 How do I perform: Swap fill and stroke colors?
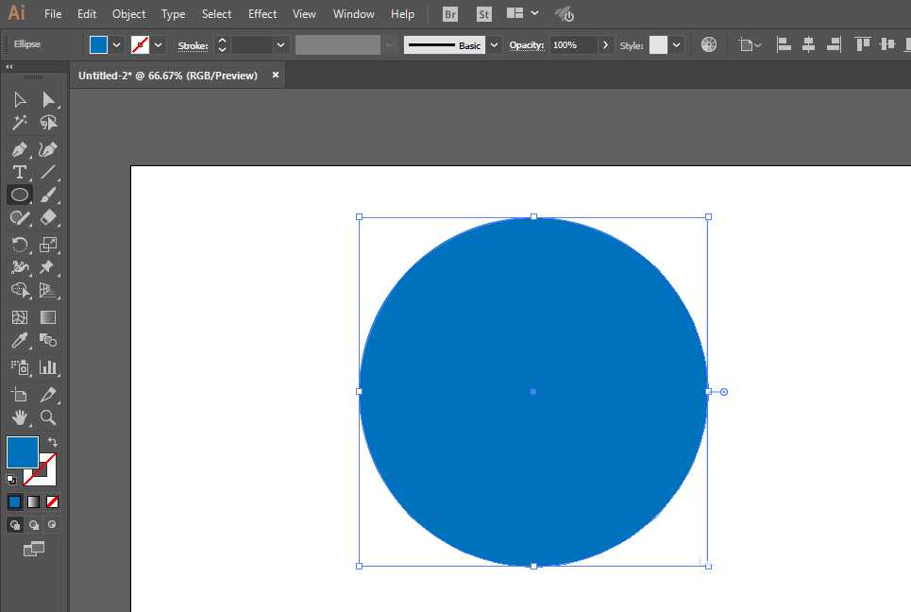click(52, 442)
